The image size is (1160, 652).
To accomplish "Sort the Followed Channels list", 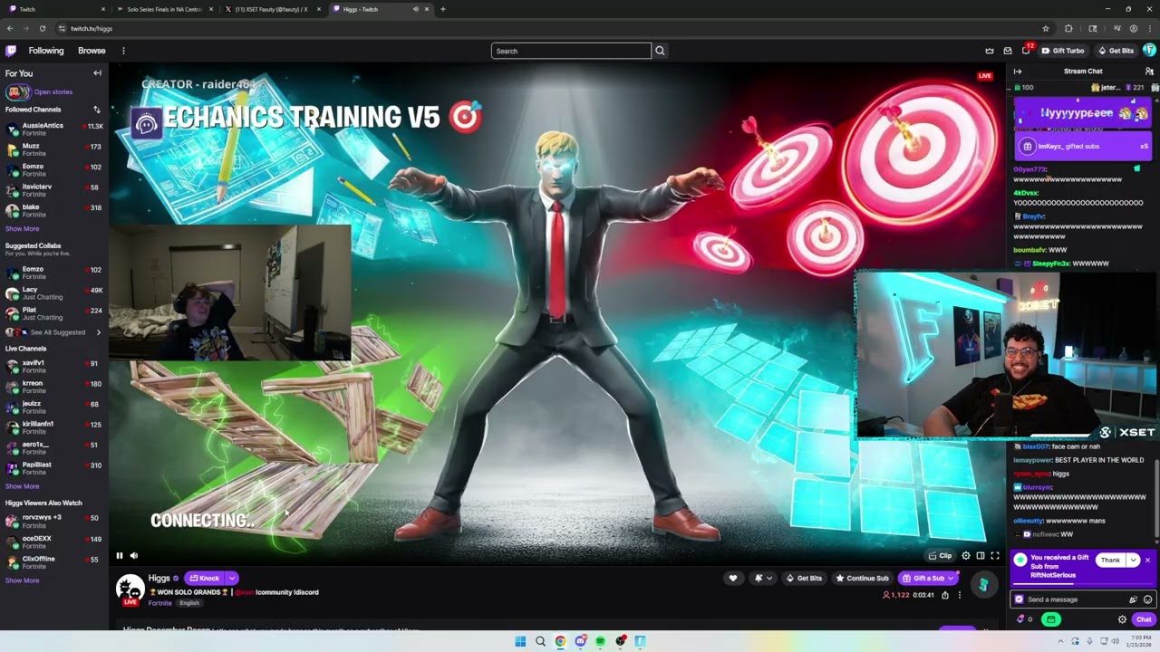I will pyautogui.click(x=97, y=110).
